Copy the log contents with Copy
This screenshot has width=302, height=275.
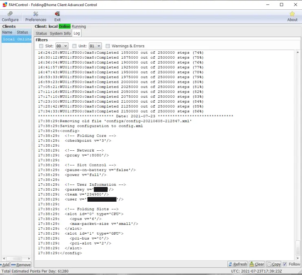pyautogui.click(x=274, y=264)
